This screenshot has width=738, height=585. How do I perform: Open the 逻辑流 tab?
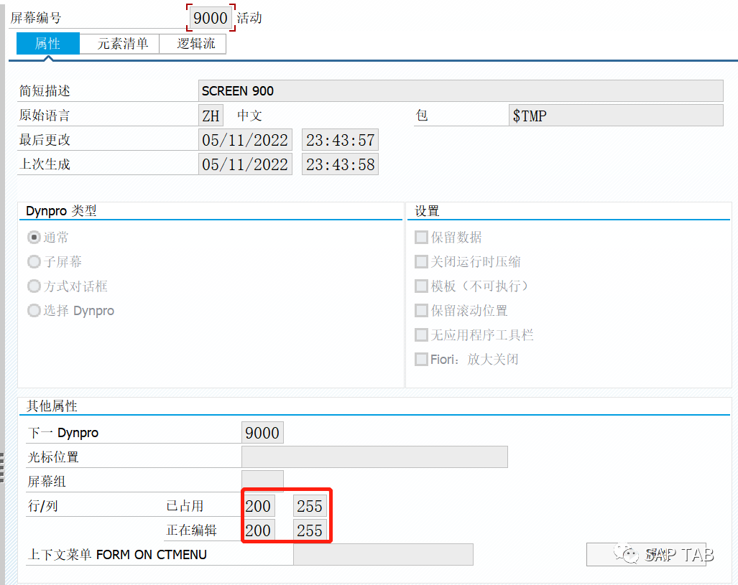coord(193,44)
